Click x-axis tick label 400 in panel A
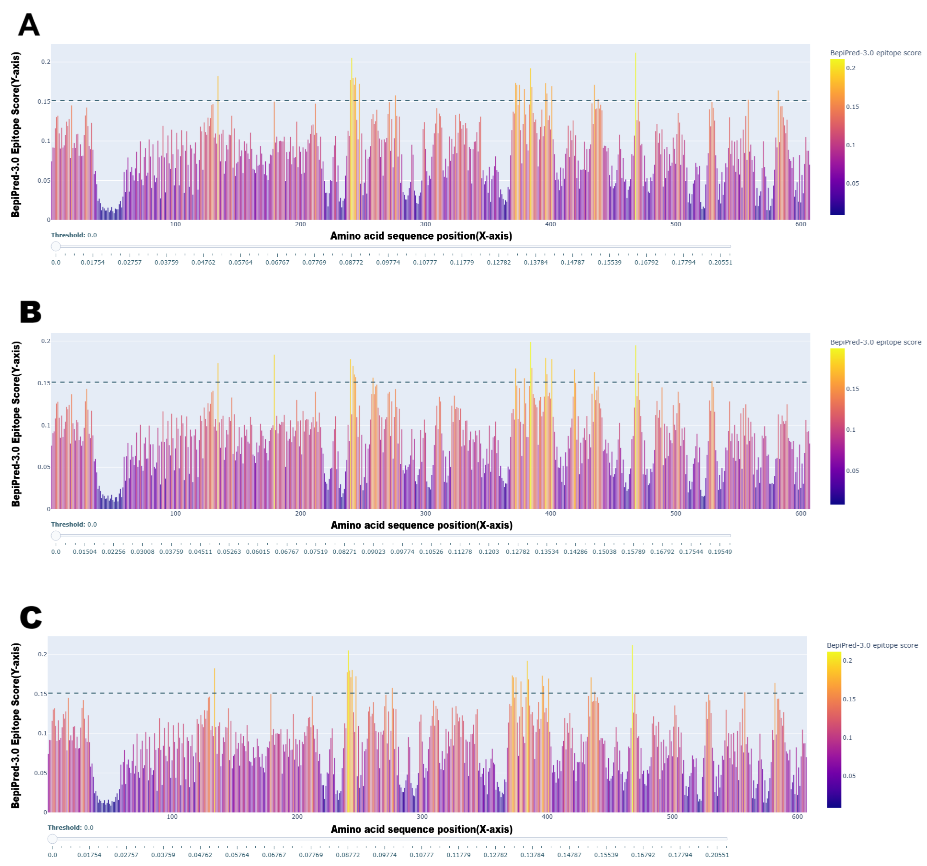927x866 pixels. [x=550, y=224]
